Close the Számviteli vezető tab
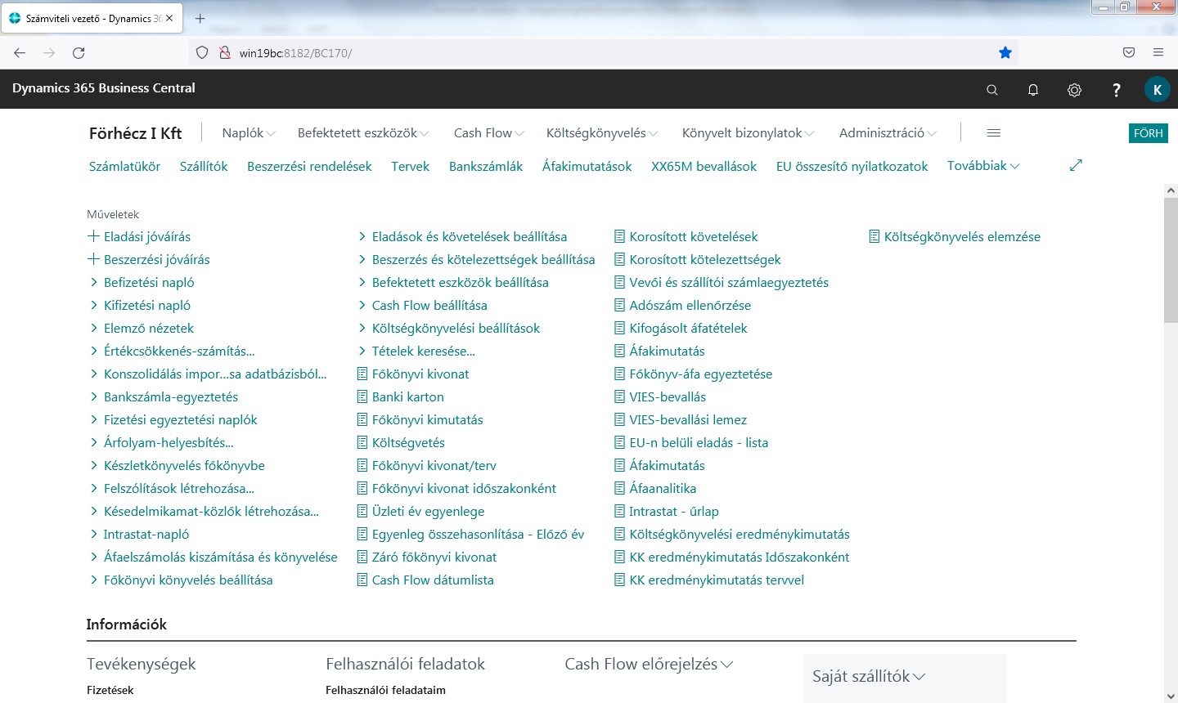The height and width of the screenshot is (703, 1178). click(169, 18)
